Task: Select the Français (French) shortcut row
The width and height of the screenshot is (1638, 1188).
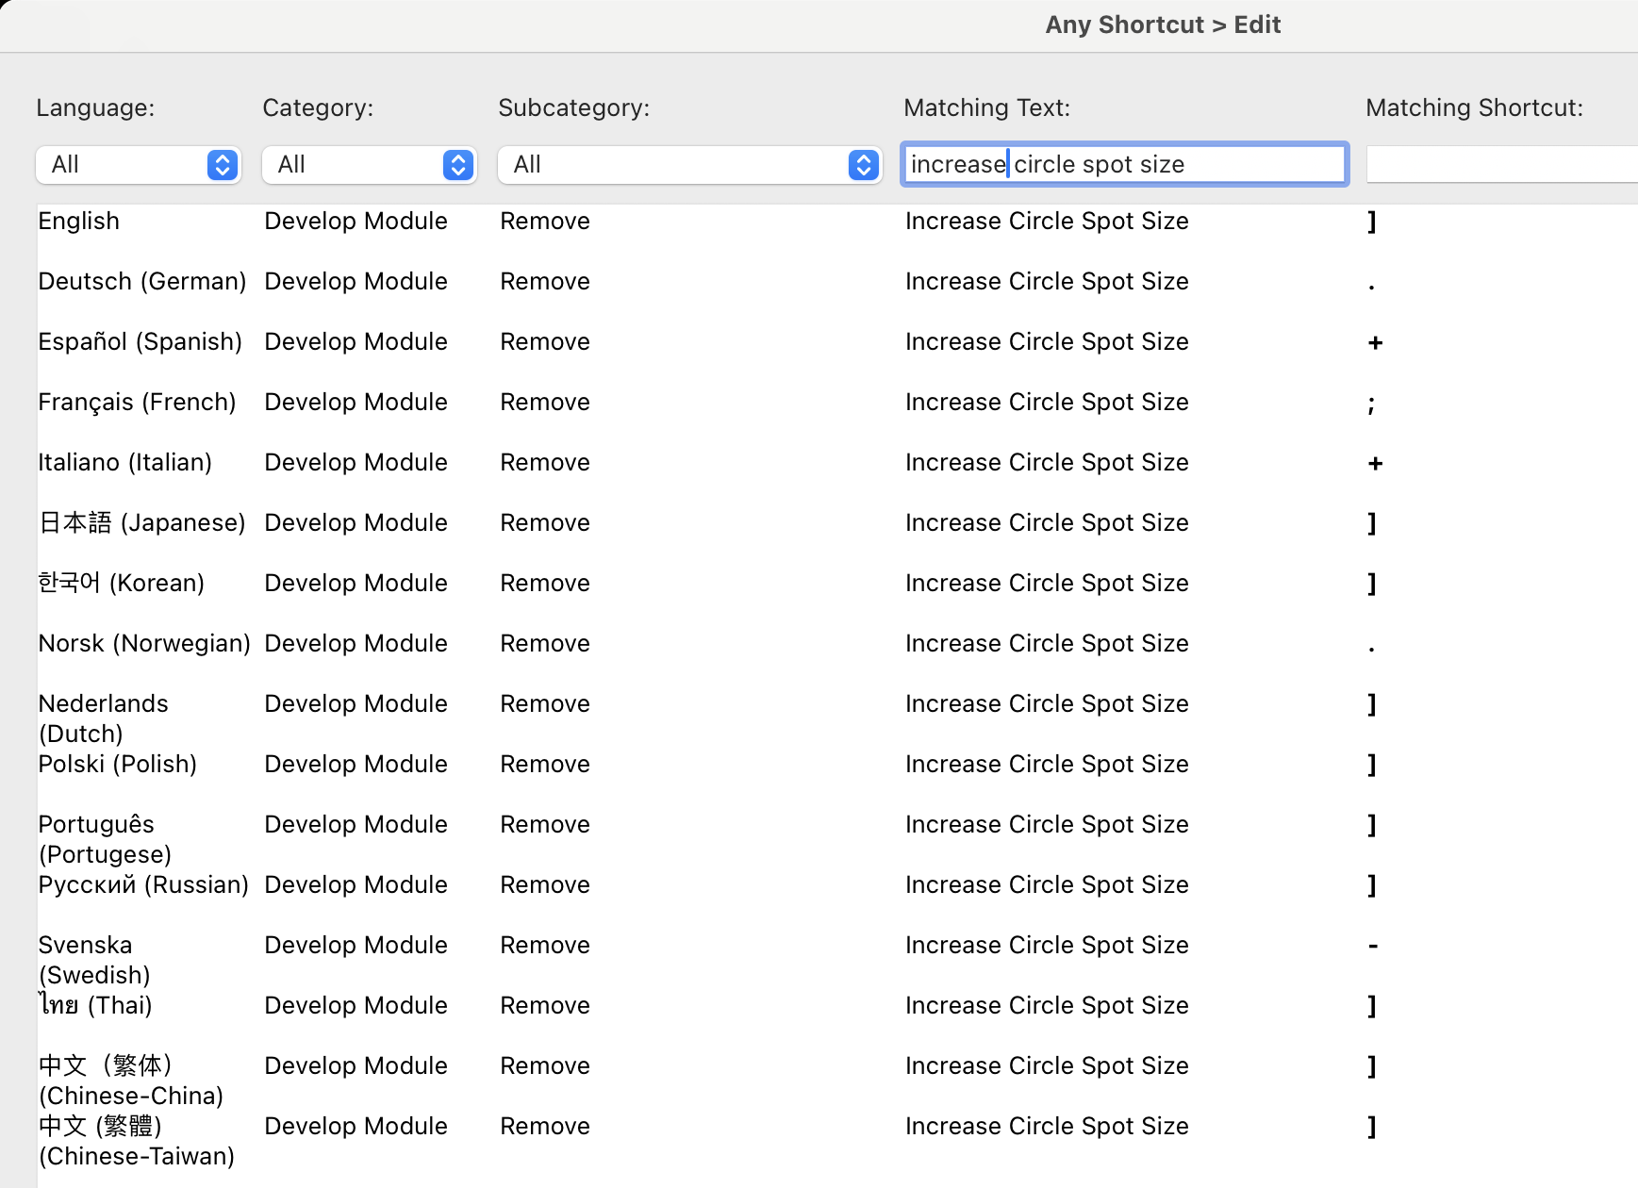Action: (660, 402)
